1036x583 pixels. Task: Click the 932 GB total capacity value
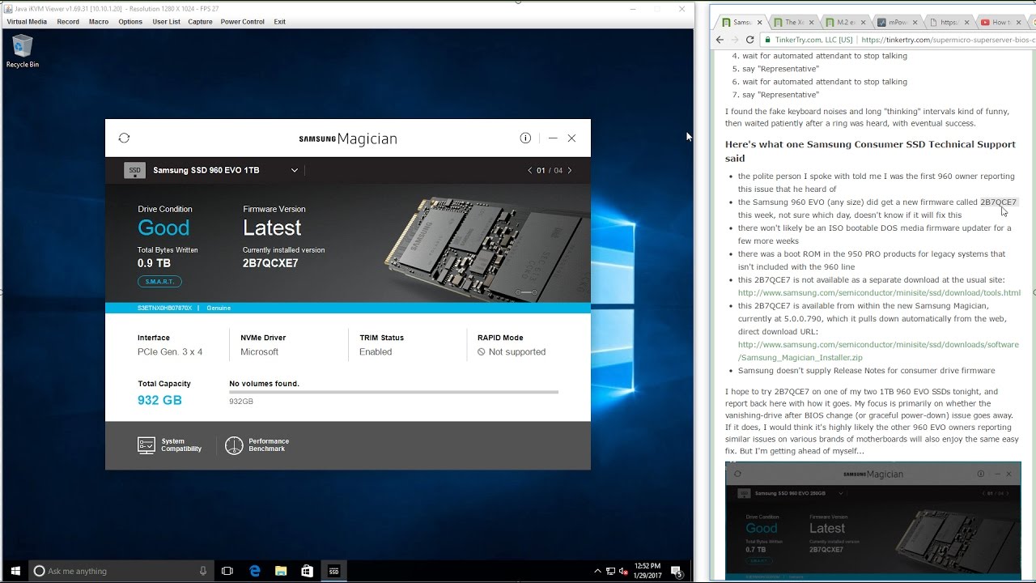pos(159,400)
